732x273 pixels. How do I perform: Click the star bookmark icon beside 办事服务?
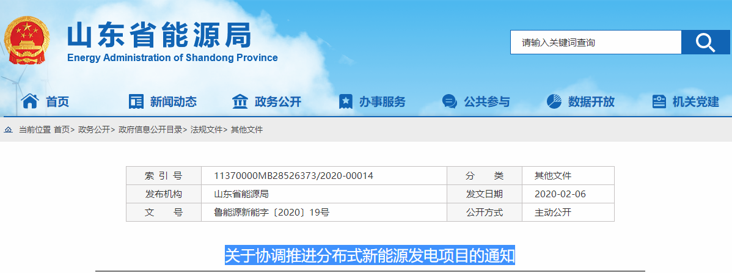pyautogui.click(x=345, y=101)
